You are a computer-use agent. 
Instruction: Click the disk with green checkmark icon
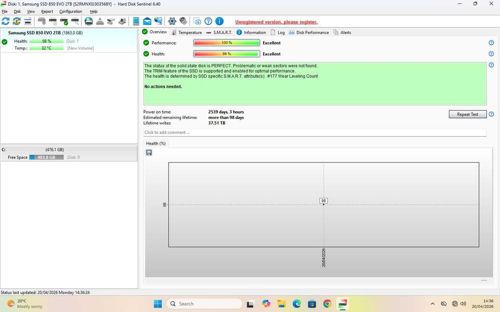pos(64,21)
